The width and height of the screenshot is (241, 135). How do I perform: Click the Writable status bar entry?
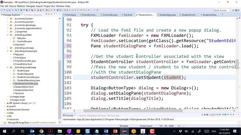tap(124, 126)
